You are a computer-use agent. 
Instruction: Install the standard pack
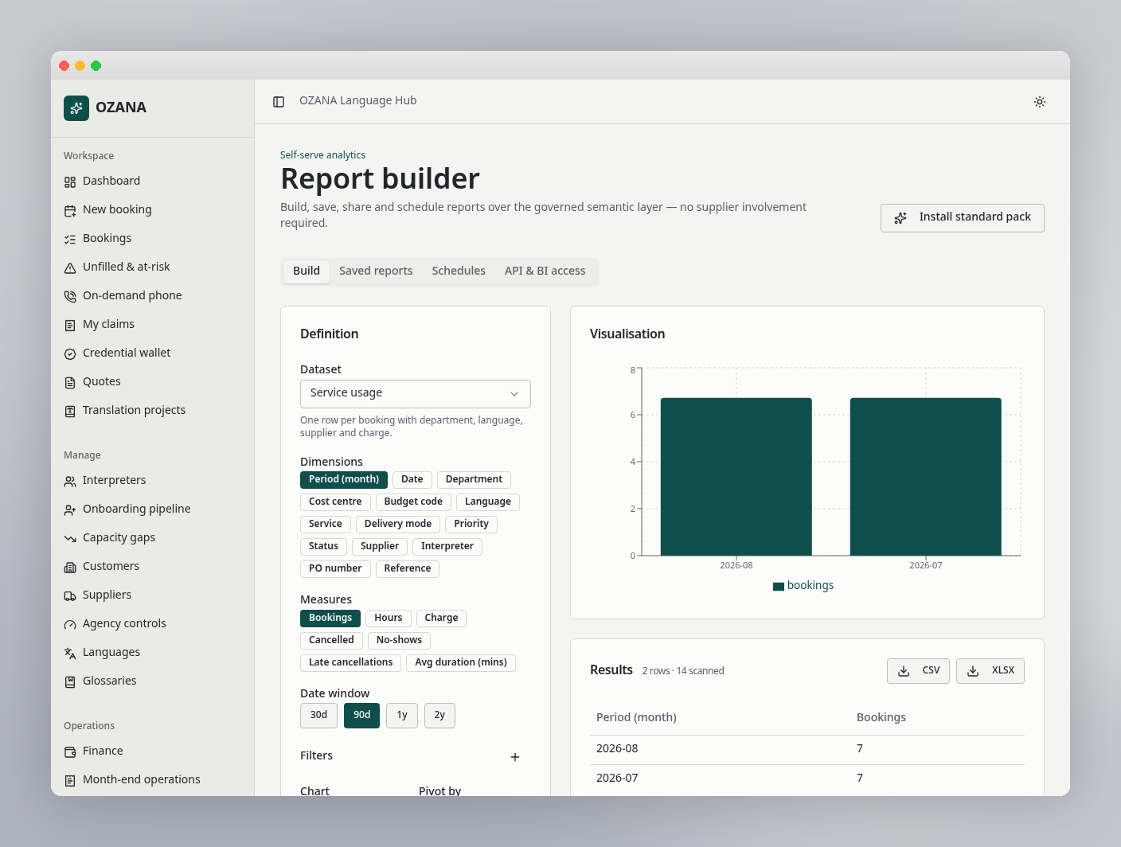[x=963, y=218]
